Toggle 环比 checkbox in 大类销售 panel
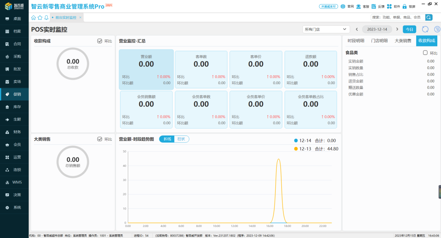 coord(100,139)
